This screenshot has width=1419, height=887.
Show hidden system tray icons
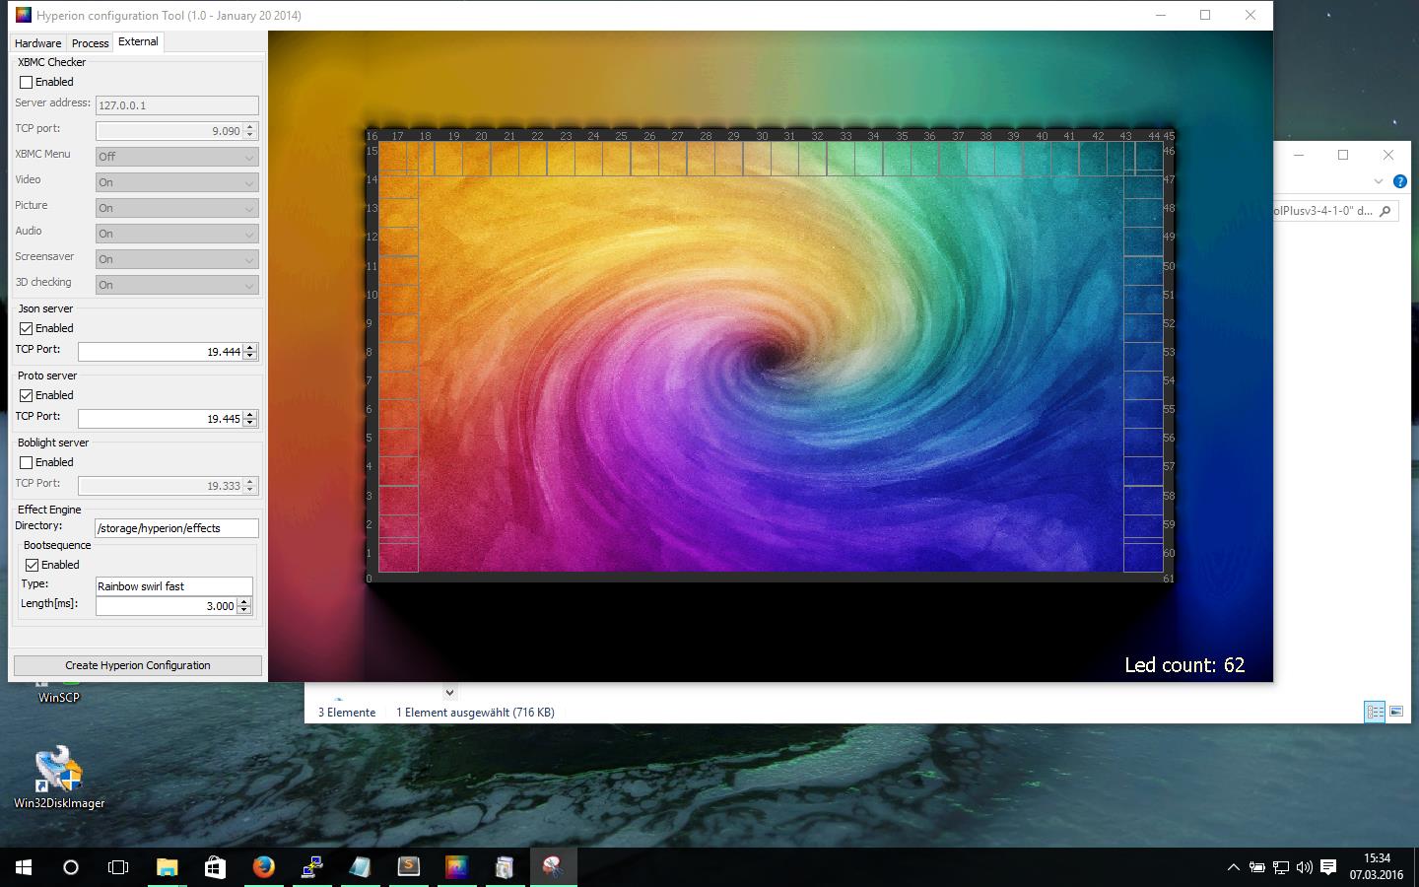click(x=1233, y=867)
